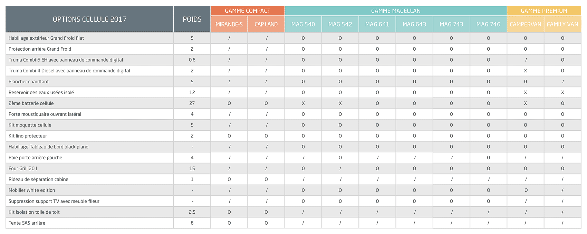Click the weight value 27 cell
The height and width of the screenshot is (234, 587).
coord(192,103)
